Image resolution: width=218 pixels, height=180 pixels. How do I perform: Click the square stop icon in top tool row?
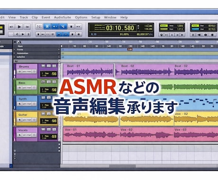(x=71, y=27)
